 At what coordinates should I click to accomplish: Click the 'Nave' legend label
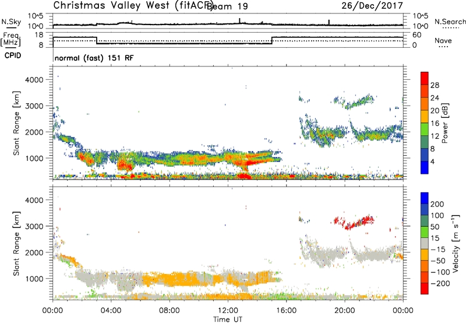pos(443,40)
